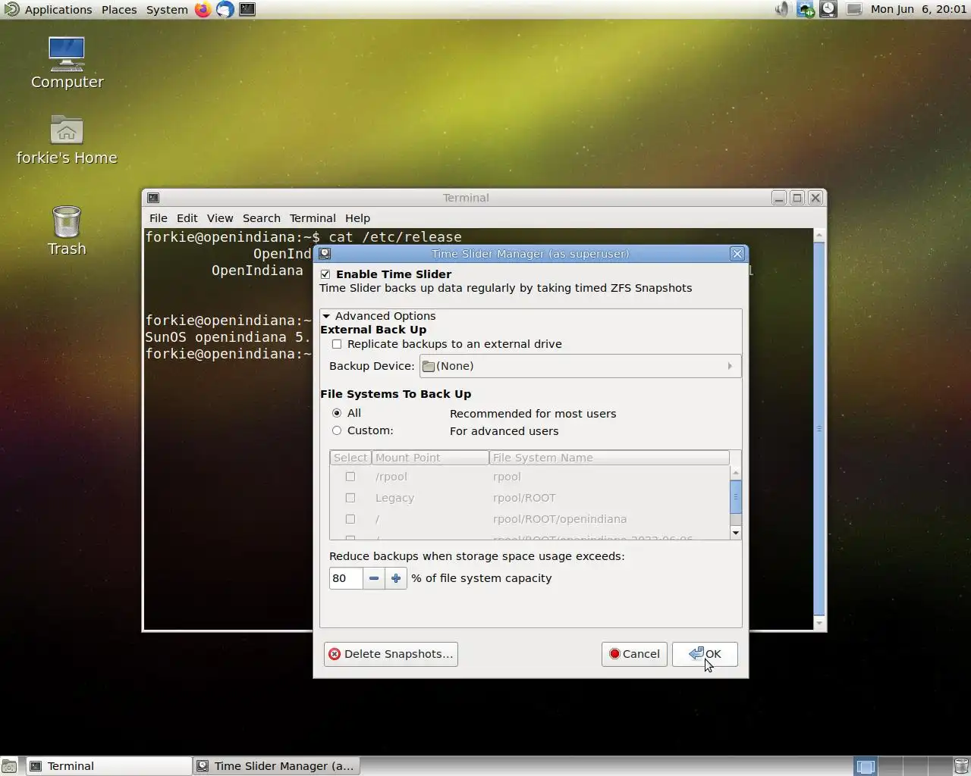This screenshot has height=776, width=971.
Task: Click Cancel in Time Slider Manager
Action: [634, 654]
